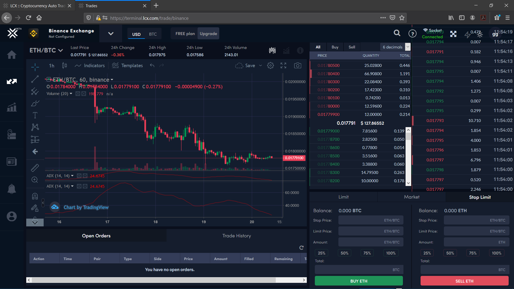
Task: Open the search magnifier icon
Action: (397, 33)
